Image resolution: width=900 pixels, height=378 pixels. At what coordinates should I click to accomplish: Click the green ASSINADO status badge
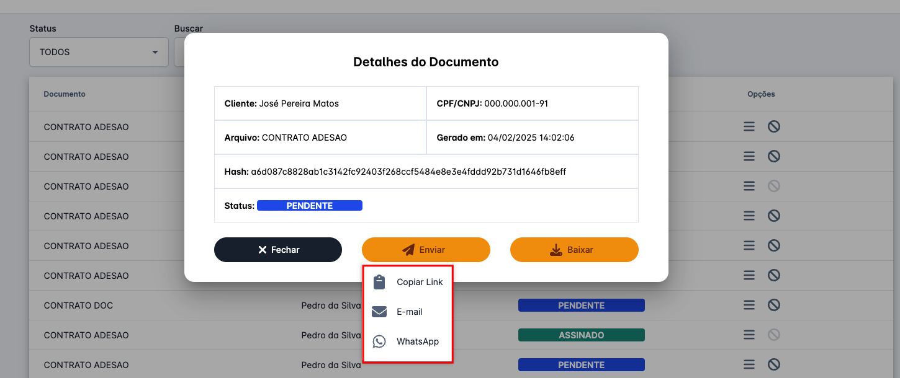point(581,335)
